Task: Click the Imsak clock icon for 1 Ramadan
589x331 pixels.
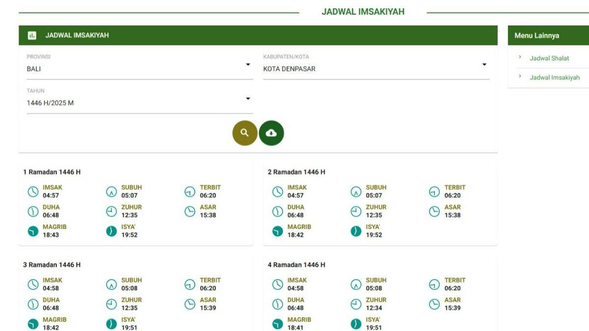Action: [x=33, y=192]
